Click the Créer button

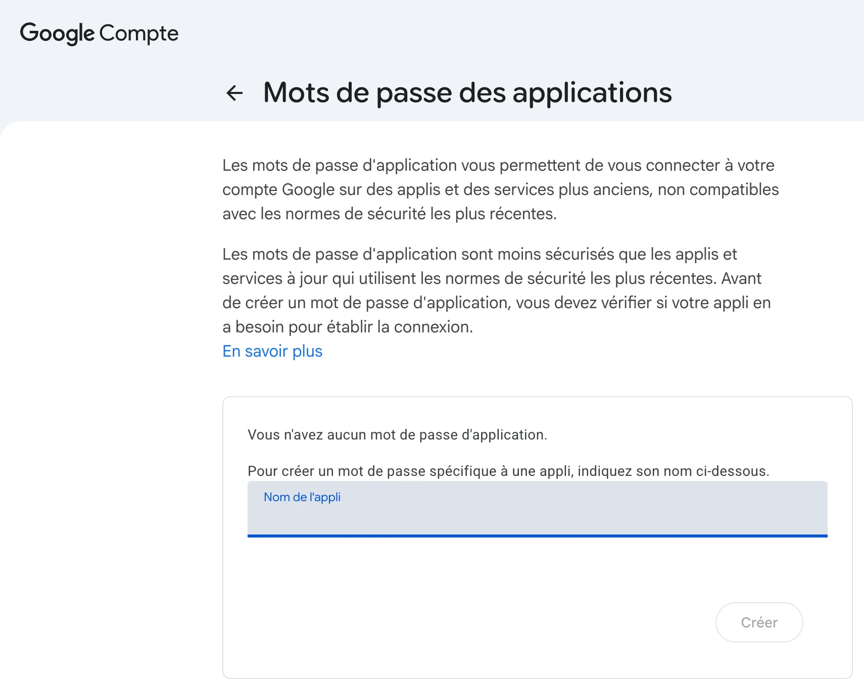759,622
